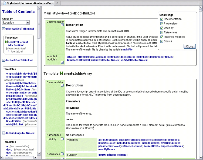
Task: Collapse createJsIdsArray Documentation section
Action: pyautogui.click(x=62, y=85)
